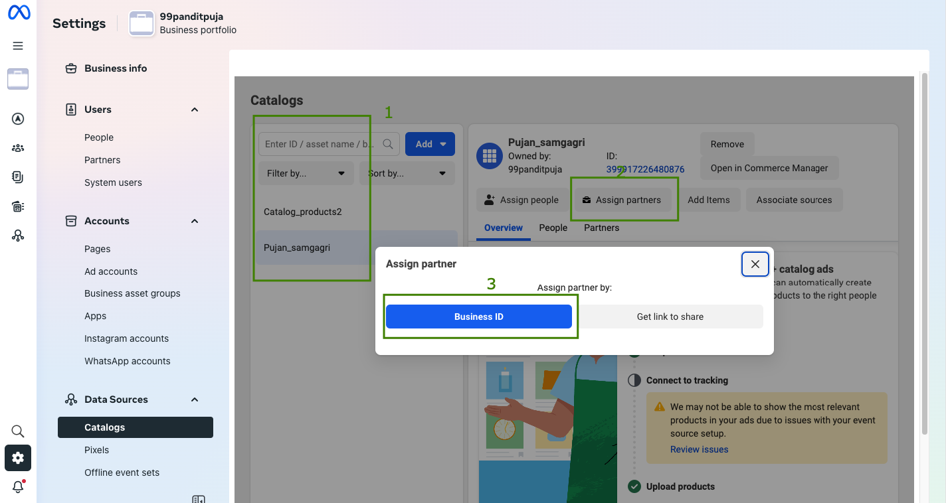
Task: Open People under Users
Action: (99, 137)
